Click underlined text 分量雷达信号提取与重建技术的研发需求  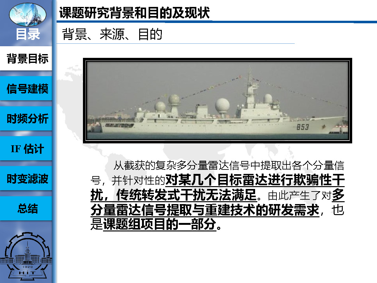(x=205, y=210)
